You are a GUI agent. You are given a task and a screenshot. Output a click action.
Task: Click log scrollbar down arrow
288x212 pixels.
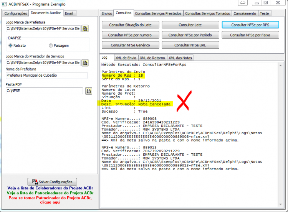pos(280,204)
